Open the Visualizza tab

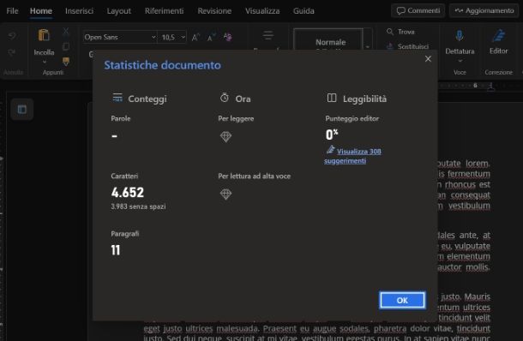[262, 11]
